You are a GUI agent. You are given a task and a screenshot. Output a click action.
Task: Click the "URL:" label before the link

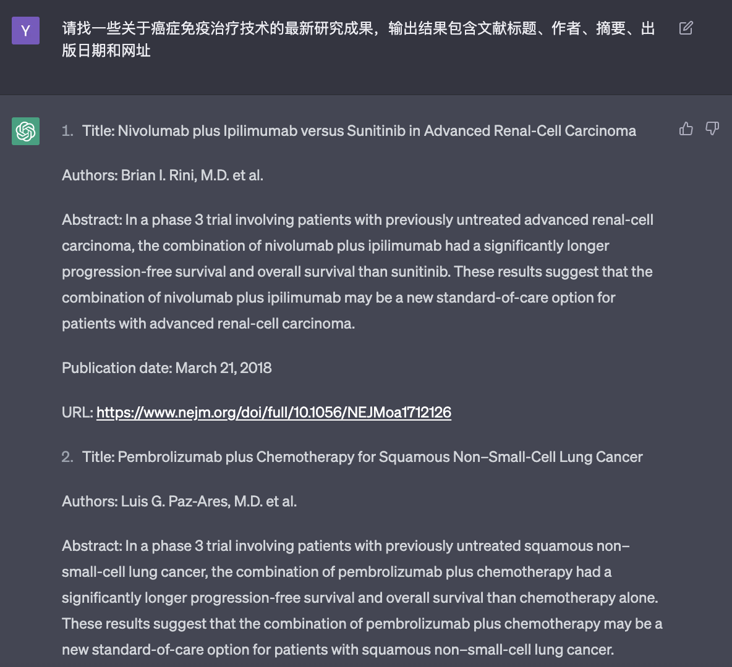pos(77,413)
